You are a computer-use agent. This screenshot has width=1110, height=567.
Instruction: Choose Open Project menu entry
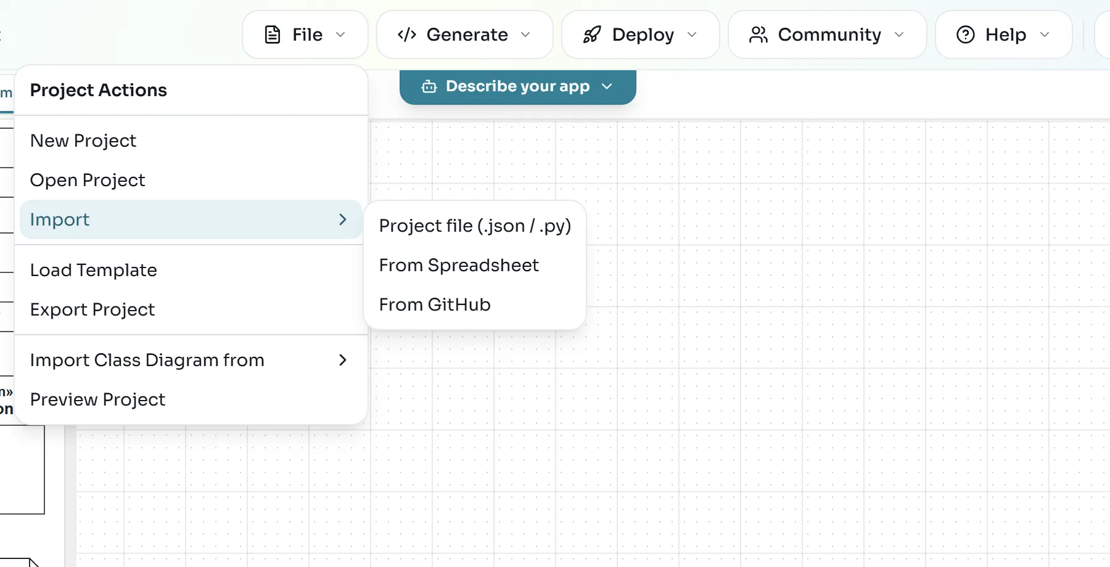tap(191, 180)
